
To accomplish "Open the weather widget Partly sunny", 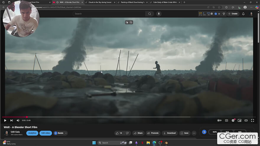I will click(x=9, y=143).
